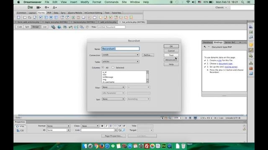The image size is (268, 150).
Task: Open Firefox from the Dock
Action: click(x=102, y=146)
